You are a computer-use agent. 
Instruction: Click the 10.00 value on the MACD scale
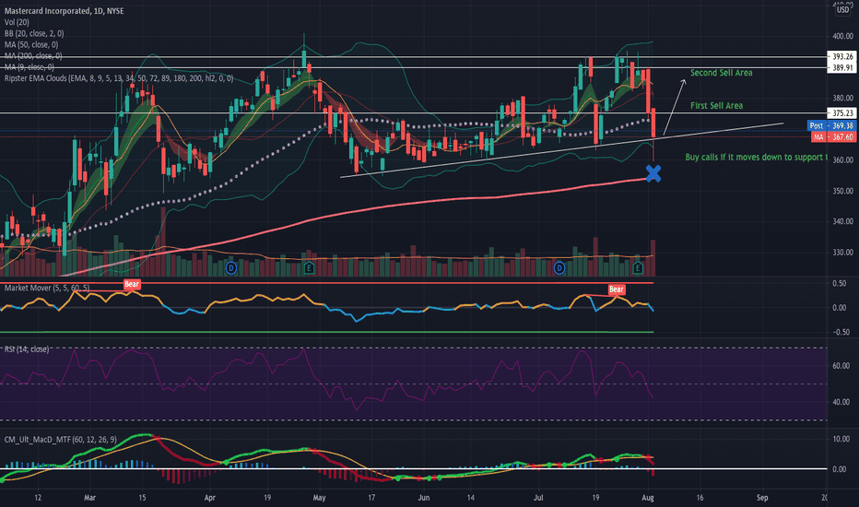click(841, 439)
